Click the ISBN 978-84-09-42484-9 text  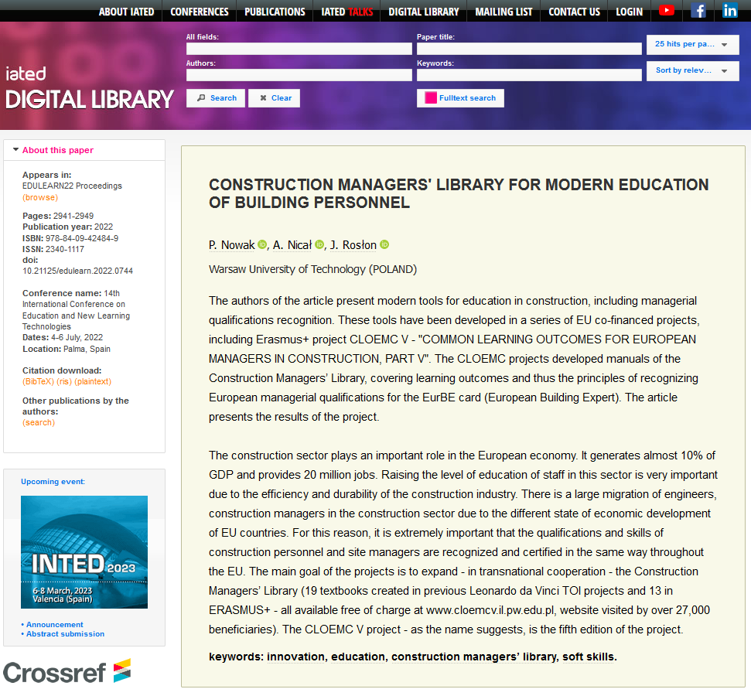click(70, 238)
